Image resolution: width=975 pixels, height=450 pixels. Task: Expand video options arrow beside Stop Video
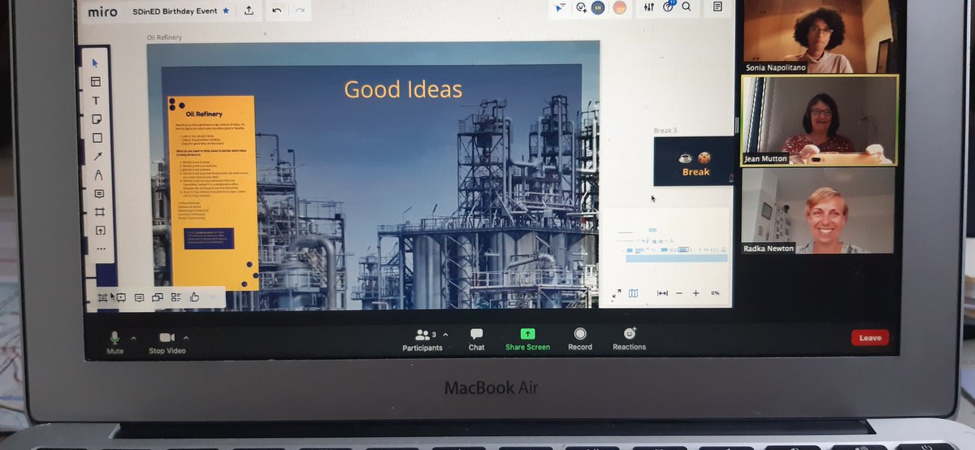tap(186, 338)
